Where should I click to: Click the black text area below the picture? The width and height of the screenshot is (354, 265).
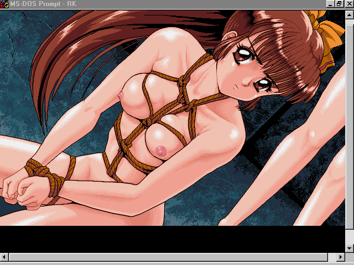(x=166, y=239)
